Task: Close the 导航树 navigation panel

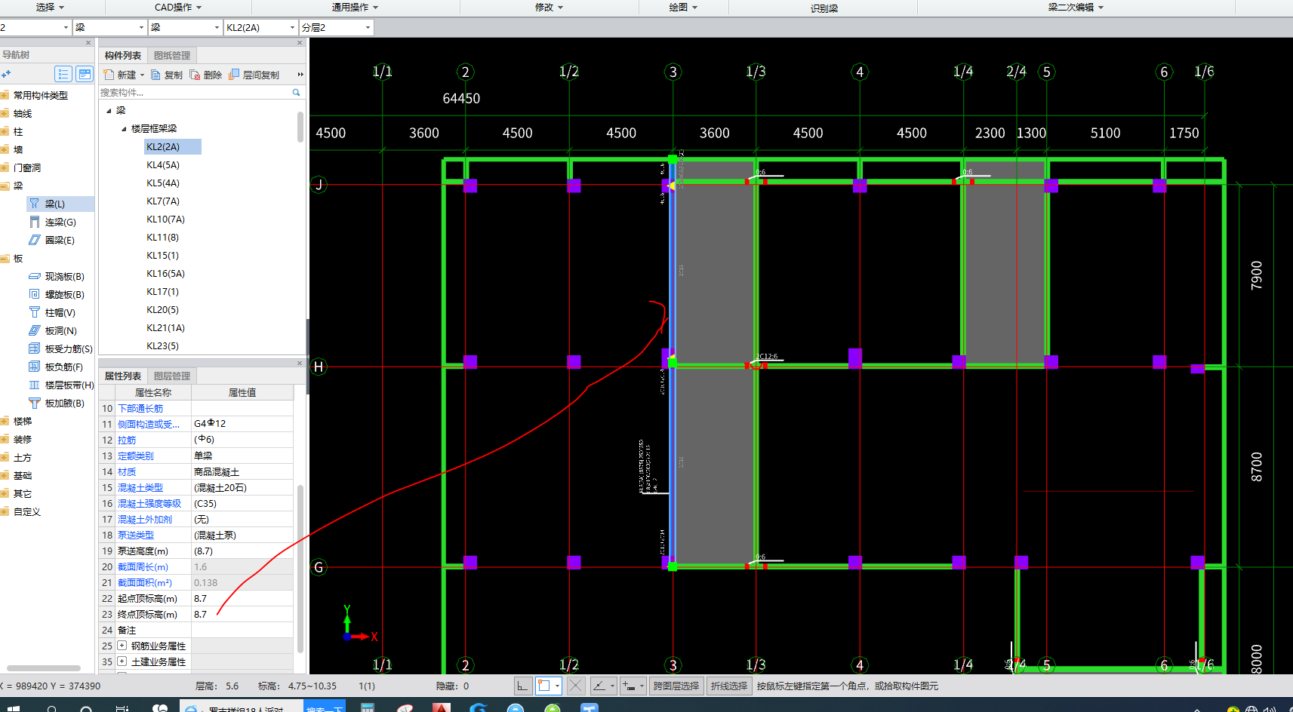Action: coord(88,43)
